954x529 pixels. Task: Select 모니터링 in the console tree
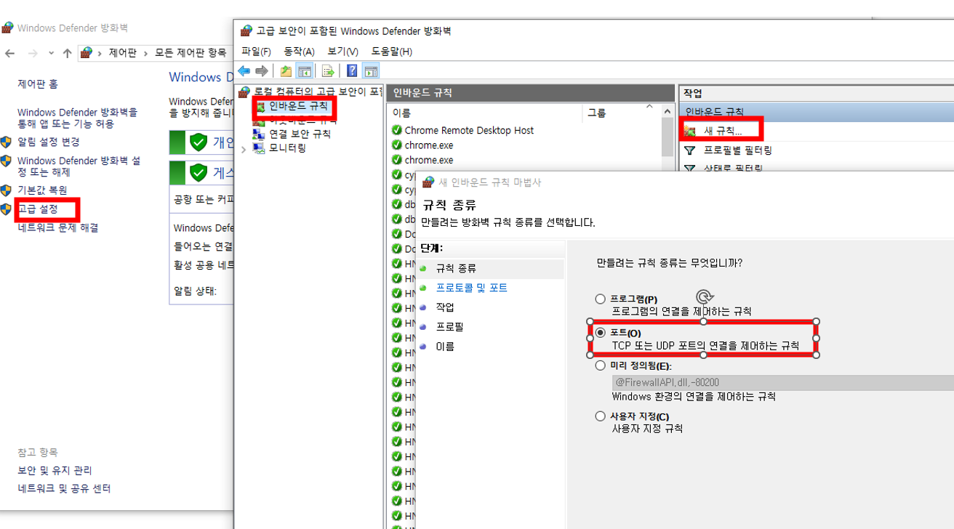tap(287, 148)
